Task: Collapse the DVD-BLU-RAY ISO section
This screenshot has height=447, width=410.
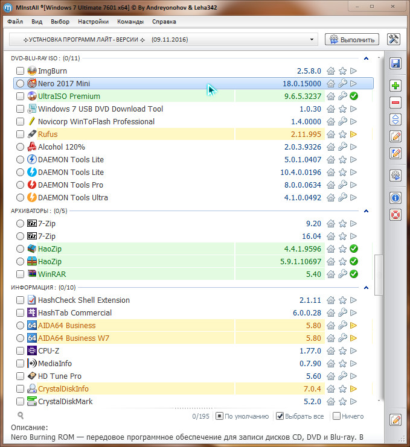Action: tap(366, 59)
